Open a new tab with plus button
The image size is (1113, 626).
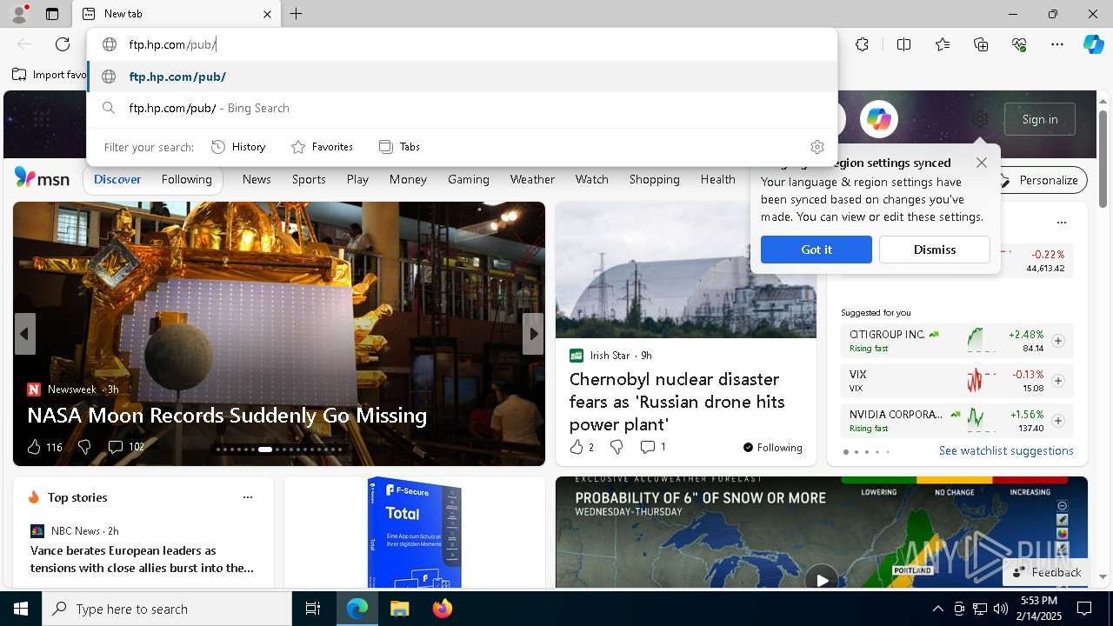click(297, 14)
